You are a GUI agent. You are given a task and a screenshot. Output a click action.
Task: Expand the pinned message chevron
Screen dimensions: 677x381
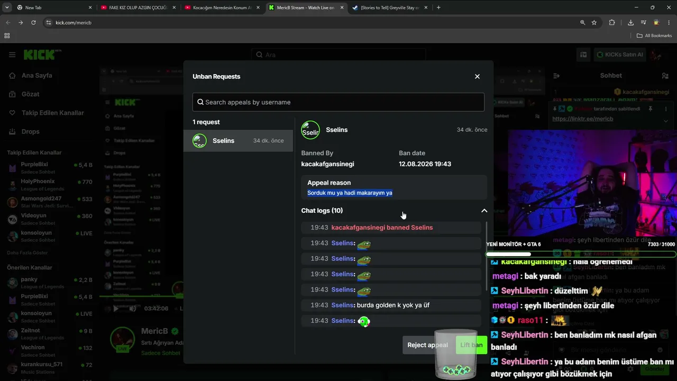[666, 121]
